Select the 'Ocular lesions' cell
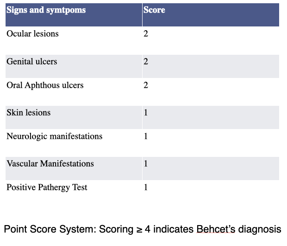 tap(32, 34)
